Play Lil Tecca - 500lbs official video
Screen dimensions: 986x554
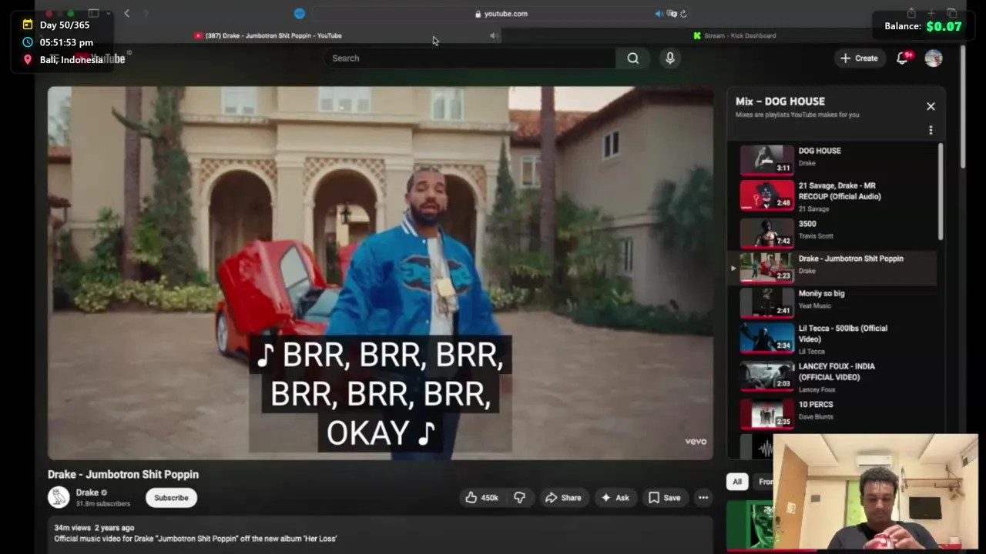(832, 338)
